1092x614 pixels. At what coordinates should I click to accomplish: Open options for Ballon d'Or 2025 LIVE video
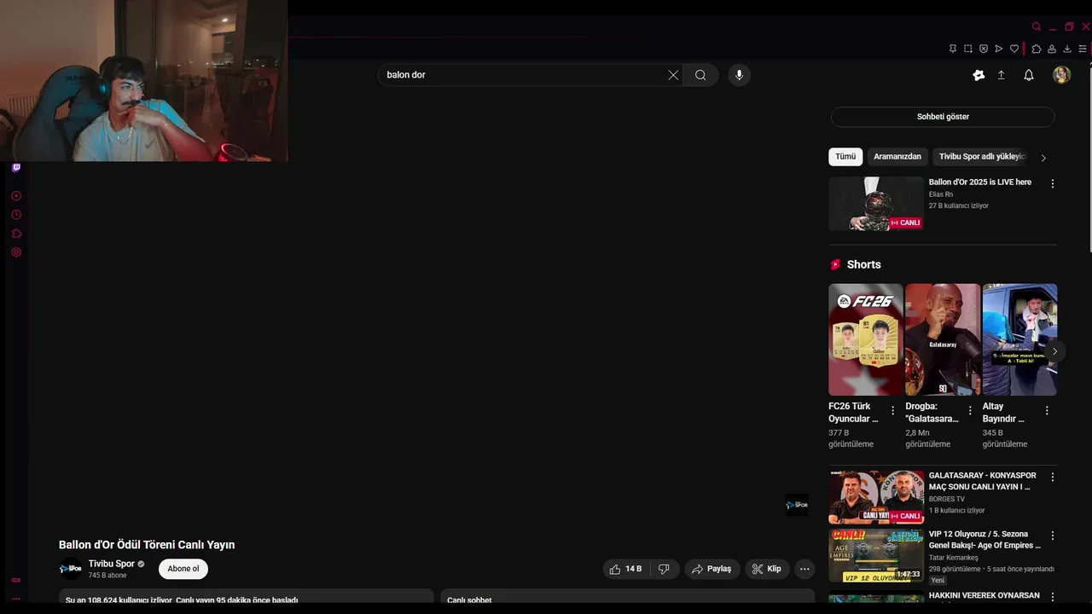pyautogui.click(x=1052, y=183)
